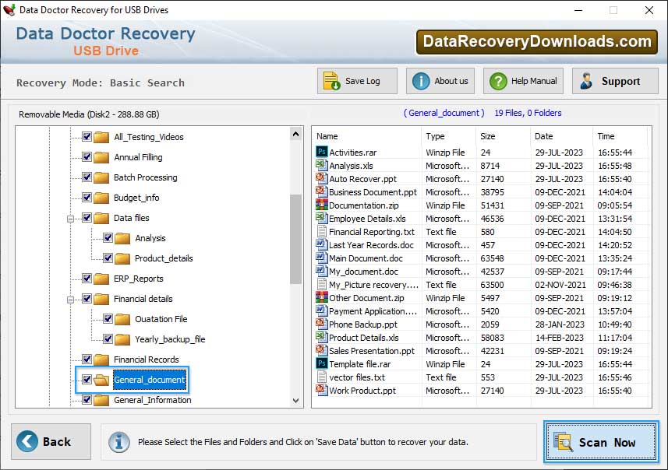
Task: Click the open folder icon of General_document
Action: point(101,380)
